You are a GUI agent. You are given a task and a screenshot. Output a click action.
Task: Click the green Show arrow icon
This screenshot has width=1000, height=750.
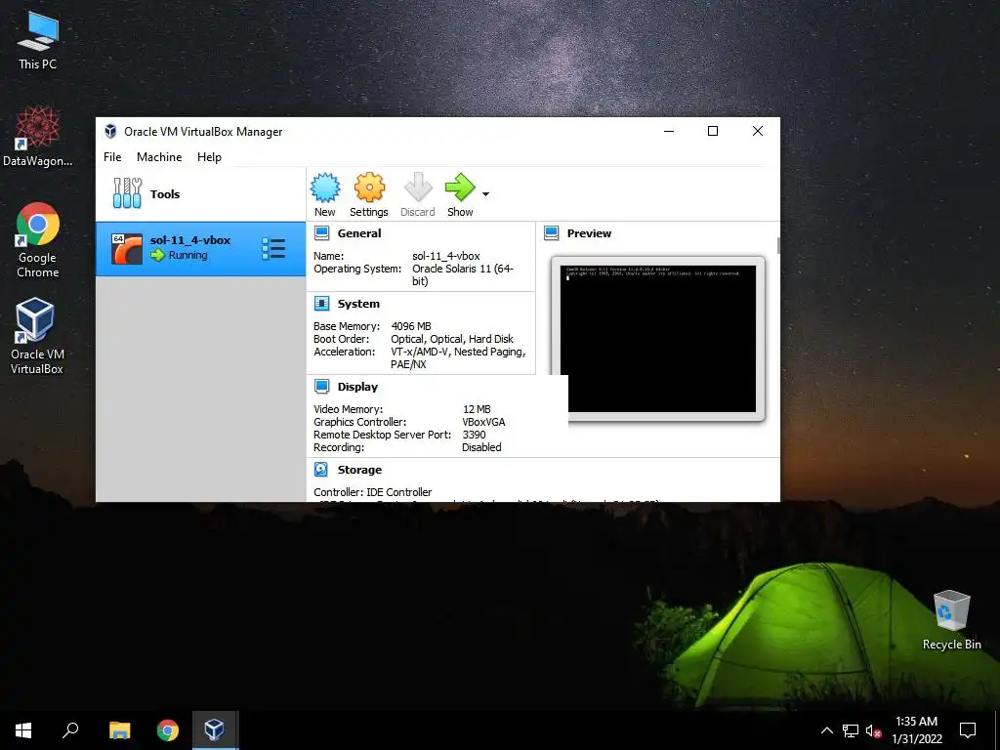point(460,187)
